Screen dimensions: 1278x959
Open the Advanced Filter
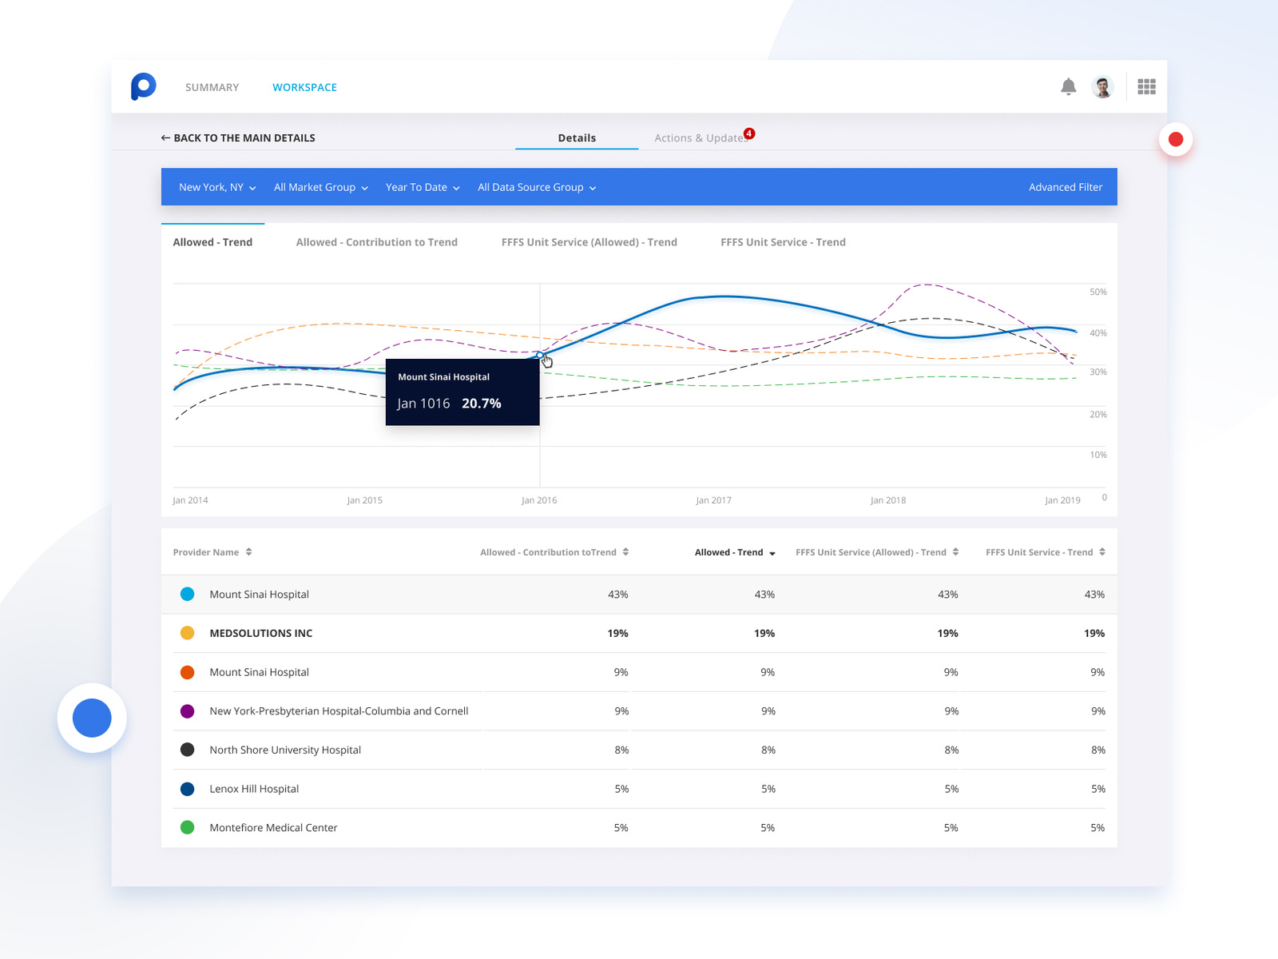coord(1066,187)
